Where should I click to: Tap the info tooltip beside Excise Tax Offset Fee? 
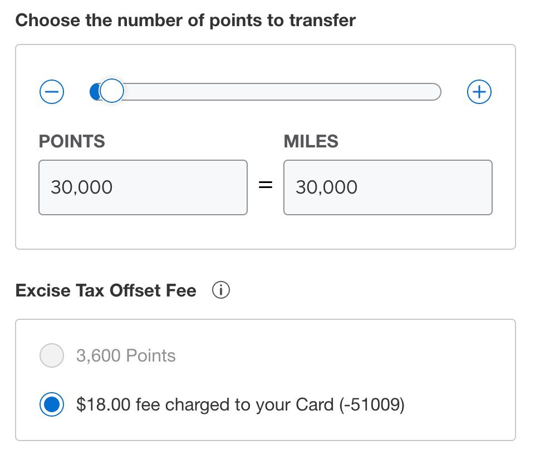tap(221, 290)
